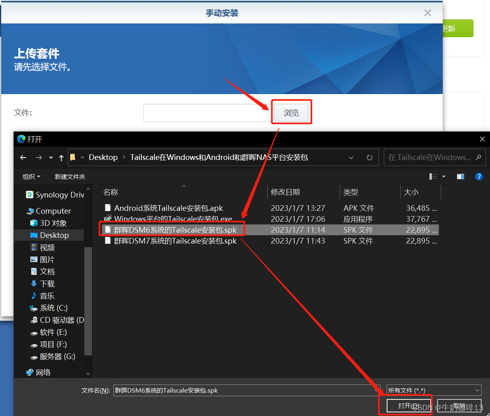Select the CD 驱动器 drive
Viewport: 490px width, 416px height.
57,320
